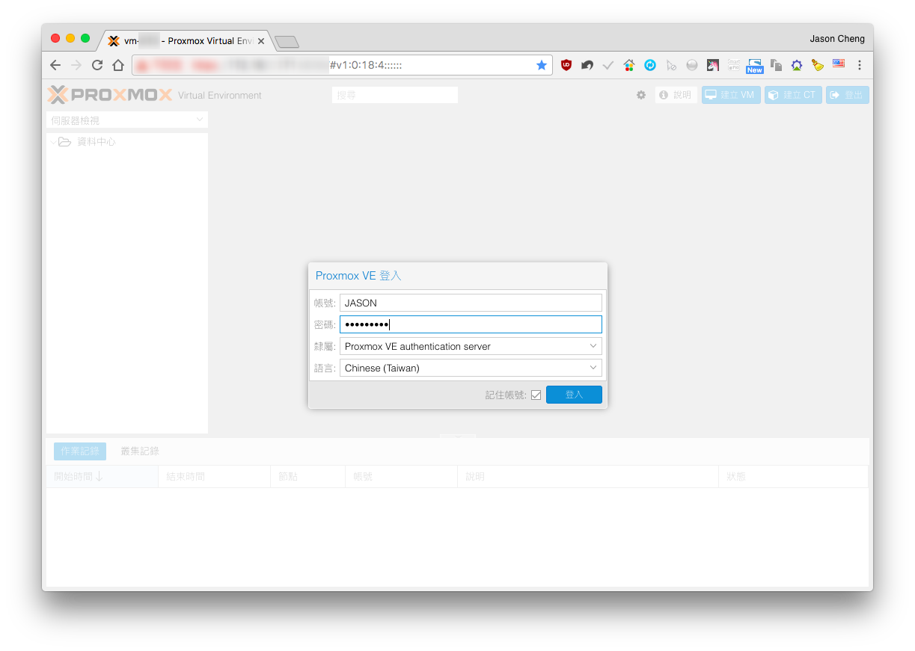915x651 pixels.
Task: Open the Chrome three-dot menu
Action: [x=860, y=65]
